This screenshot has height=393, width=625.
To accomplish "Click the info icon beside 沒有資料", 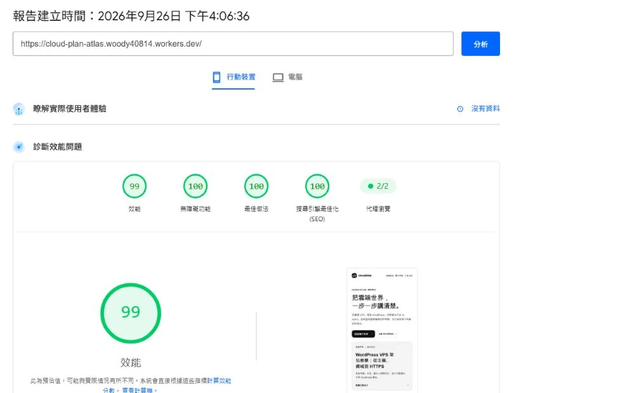I will 460,108.
